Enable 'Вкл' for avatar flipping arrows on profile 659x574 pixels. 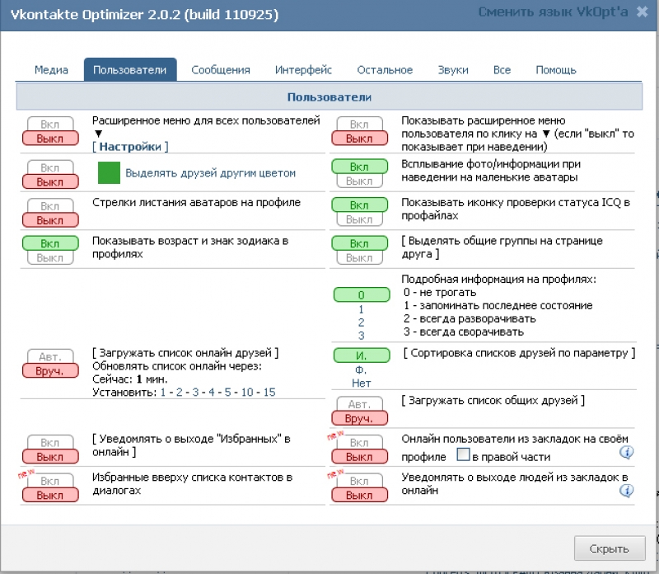(50, 206)
